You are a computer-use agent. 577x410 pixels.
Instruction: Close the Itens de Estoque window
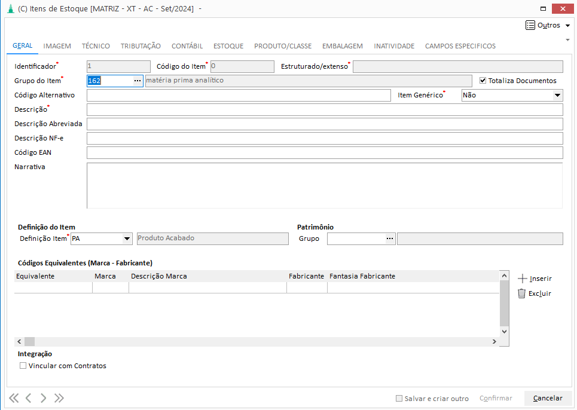[563, 8]
